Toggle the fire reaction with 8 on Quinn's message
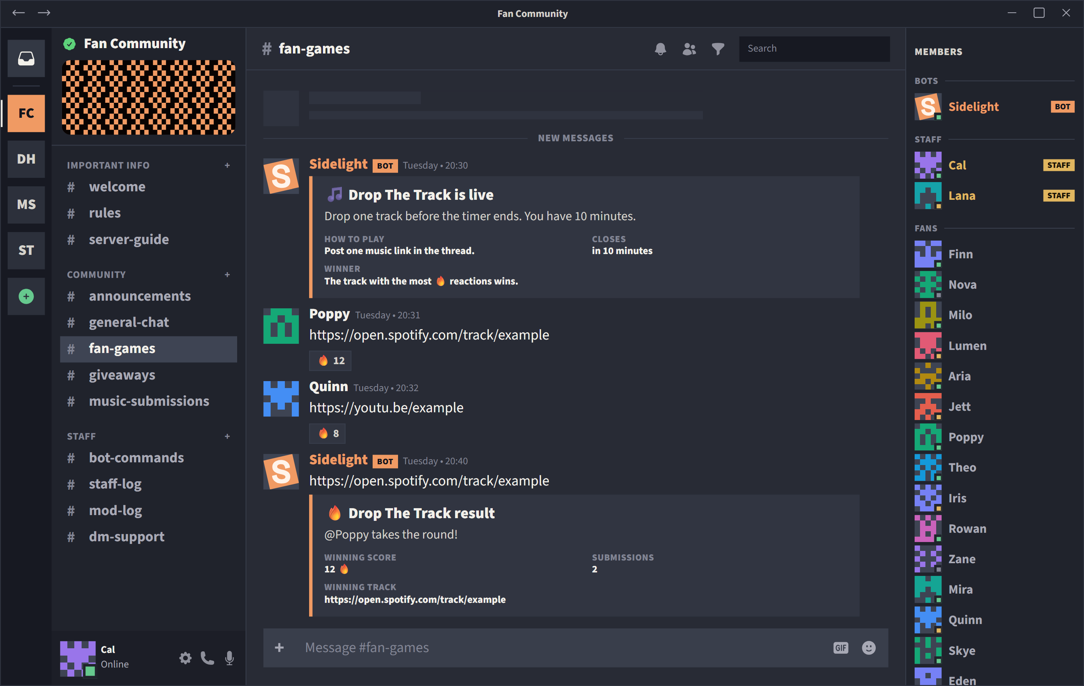1084x686 pixels. (x=327, y=433)
